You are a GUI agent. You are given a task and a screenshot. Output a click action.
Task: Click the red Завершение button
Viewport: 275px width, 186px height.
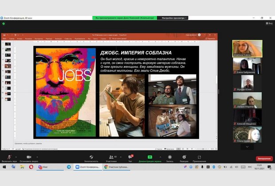click(x=264, y=158)
